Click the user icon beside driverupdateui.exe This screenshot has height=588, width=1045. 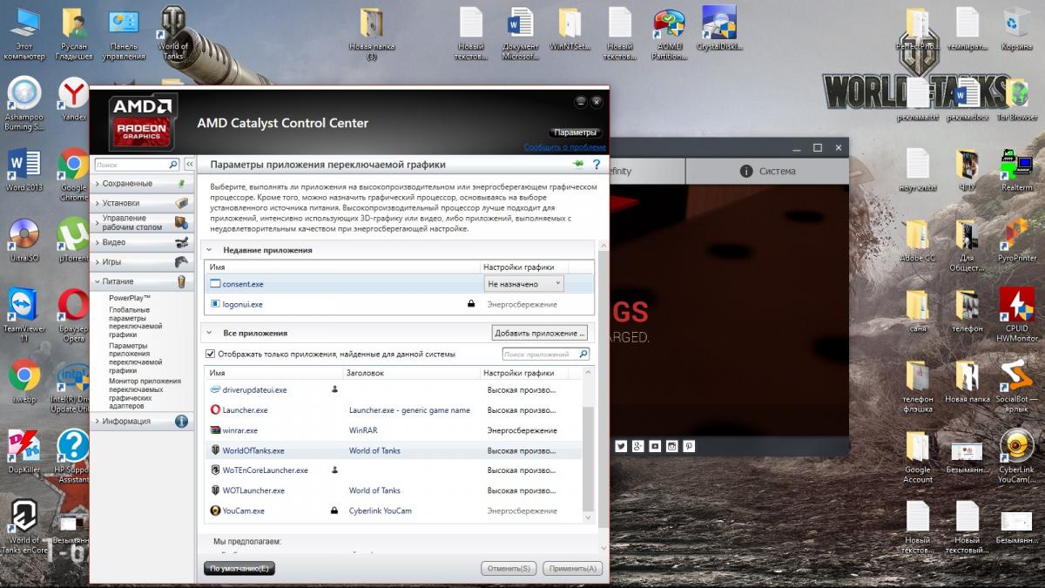334,389
